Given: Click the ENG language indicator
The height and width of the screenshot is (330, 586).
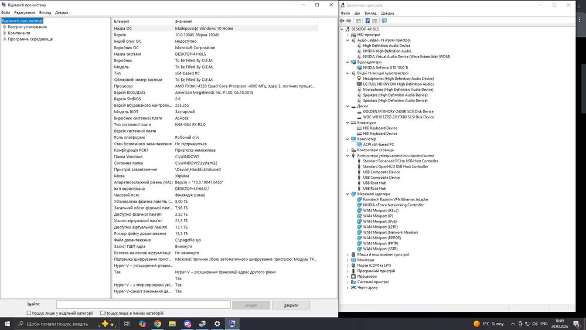Looking at the screenshot, I should point(544,324).
